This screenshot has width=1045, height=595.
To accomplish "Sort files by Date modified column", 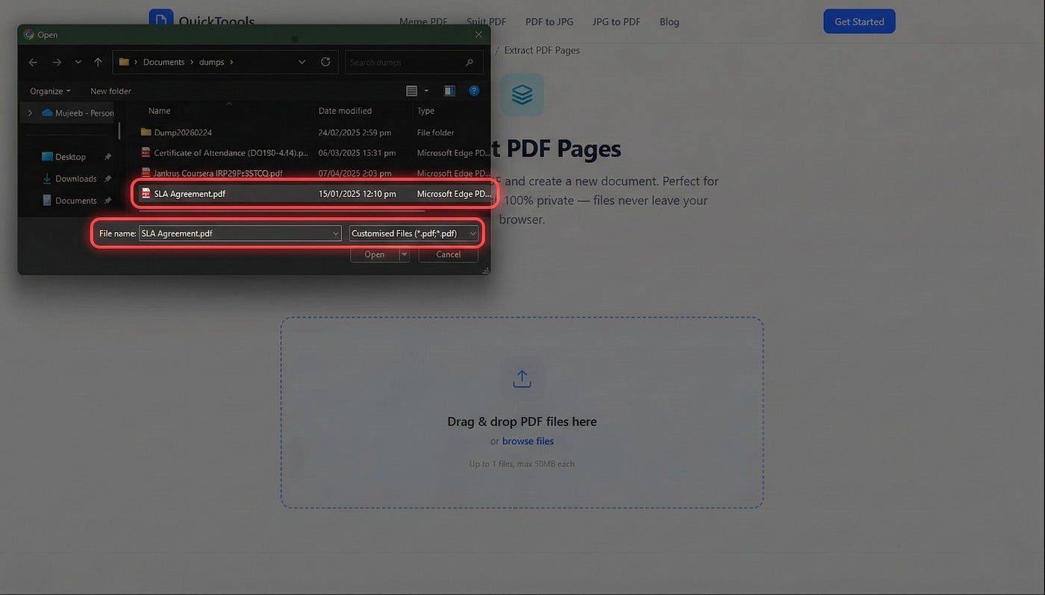I will click(x=345, y=111).
